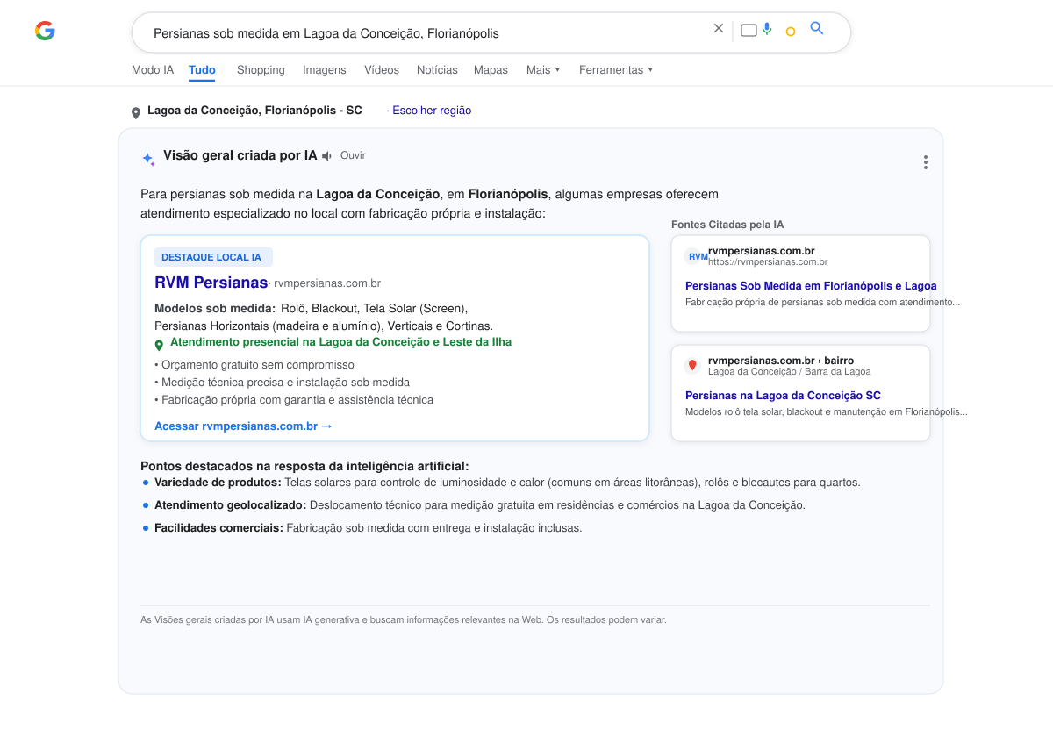Open the Shopping tab
Image resolution: width=1053 pixels, height=737 pixels.
[261, 69]
